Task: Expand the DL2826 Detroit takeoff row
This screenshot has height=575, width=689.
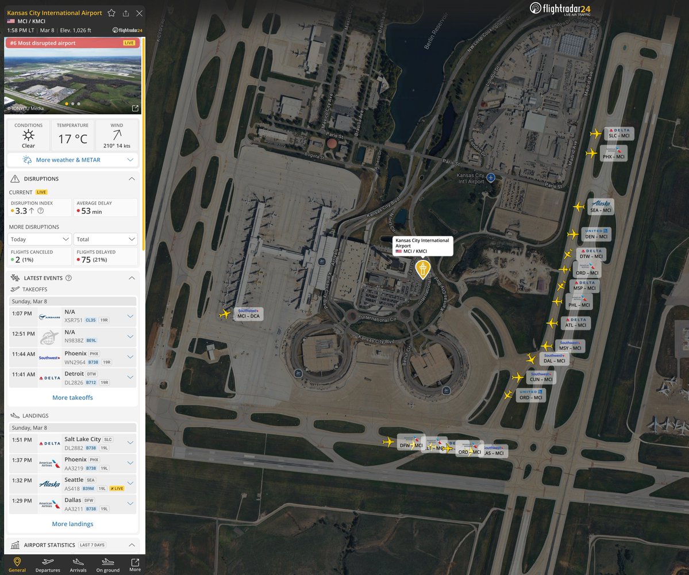Action: click(x=130, y=377)
